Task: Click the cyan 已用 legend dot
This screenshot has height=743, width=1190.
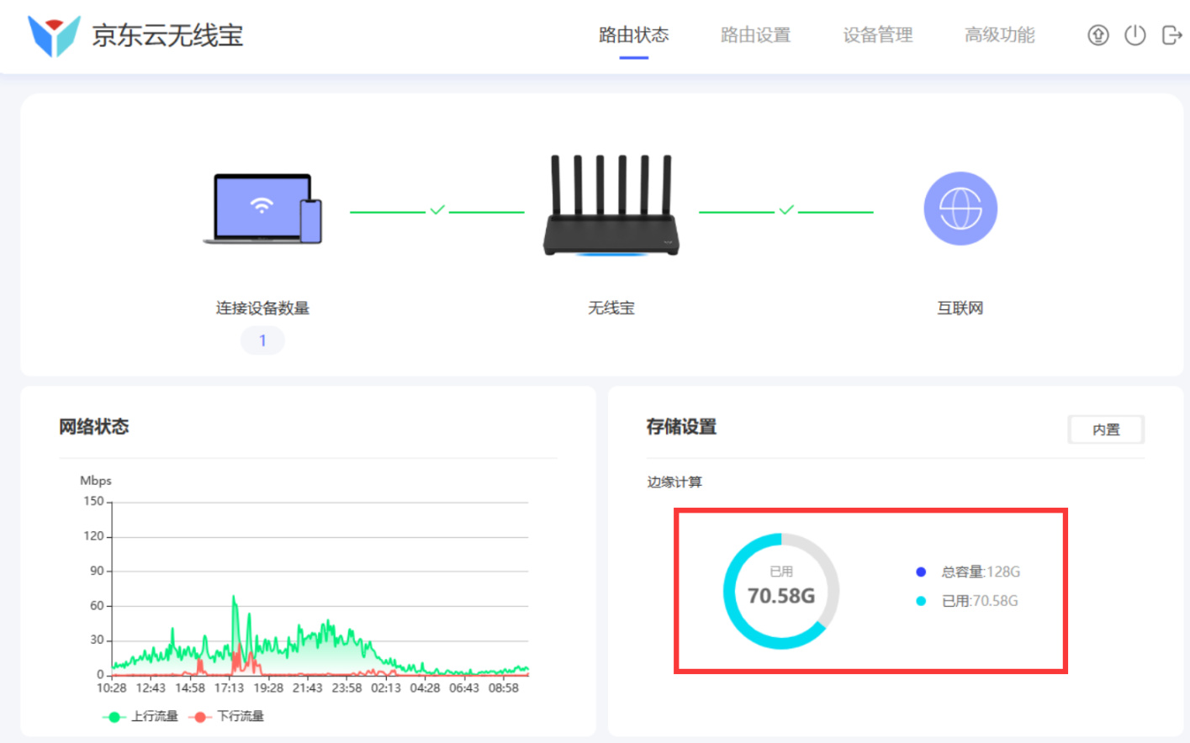Action: 921,601
